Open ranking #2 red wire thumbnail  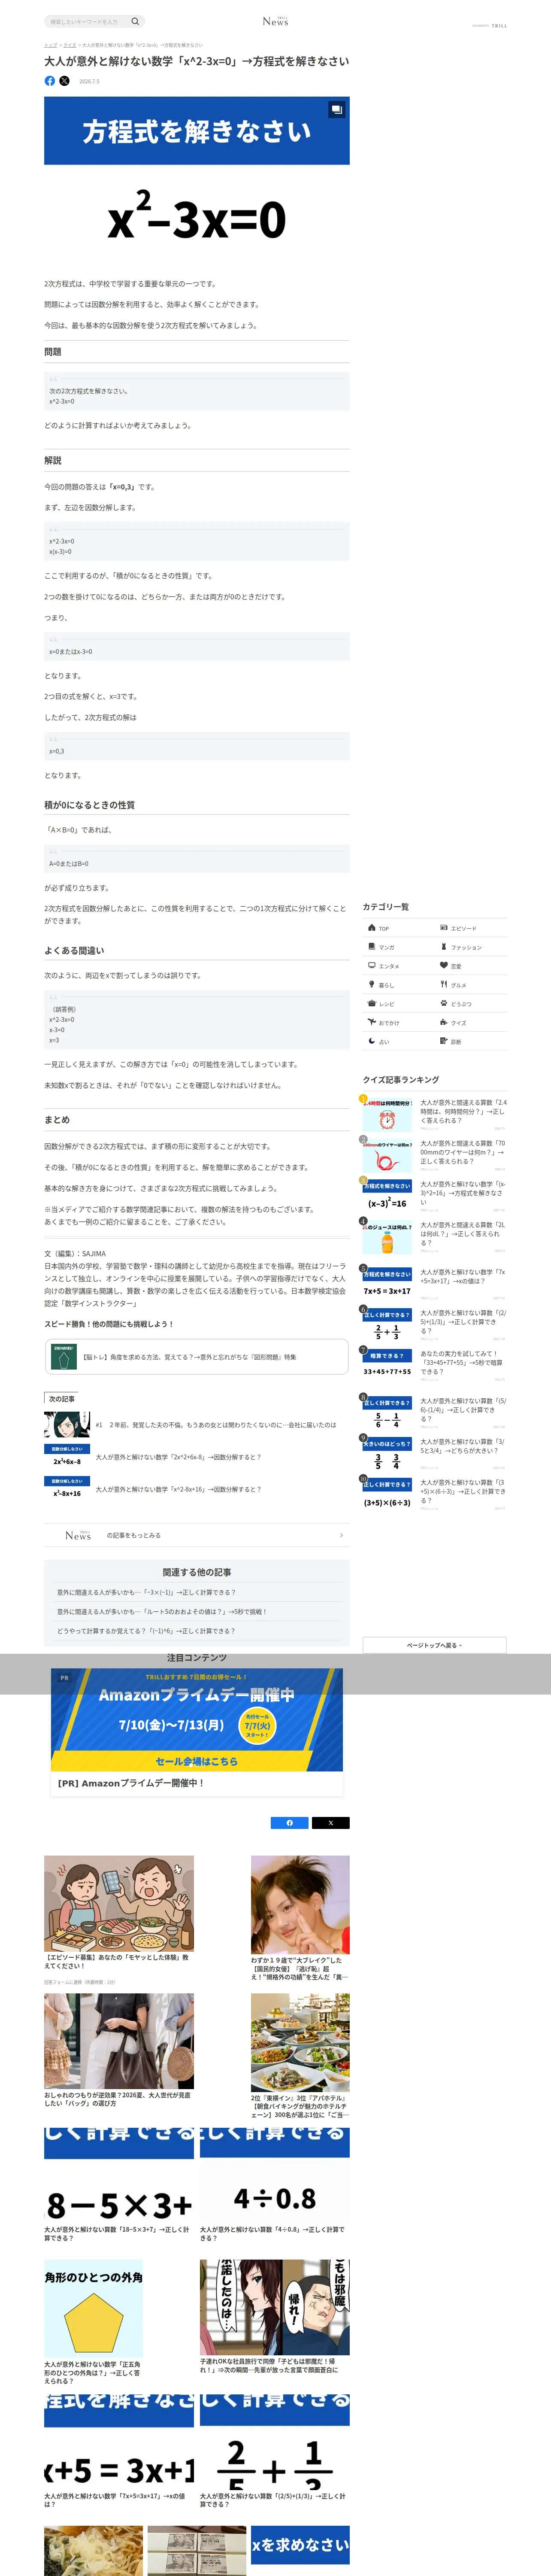click(x=387, y=1156)
